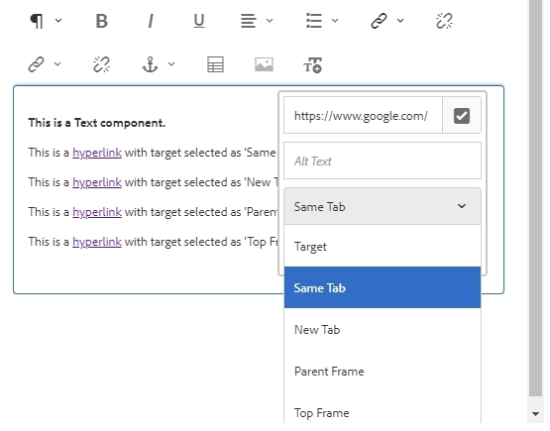Click the Alt Text input field
Screen dimensions: 550x431
(383, 161)
